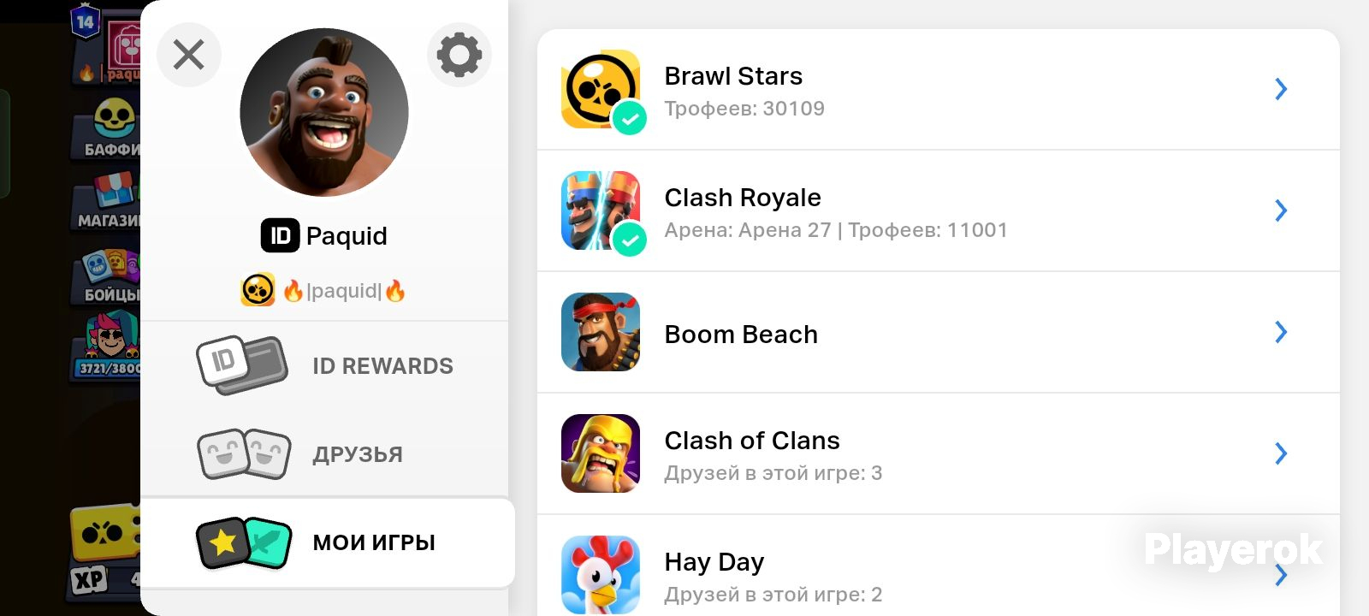Tap the Boom Beach game icon

[x=601, y=332]
